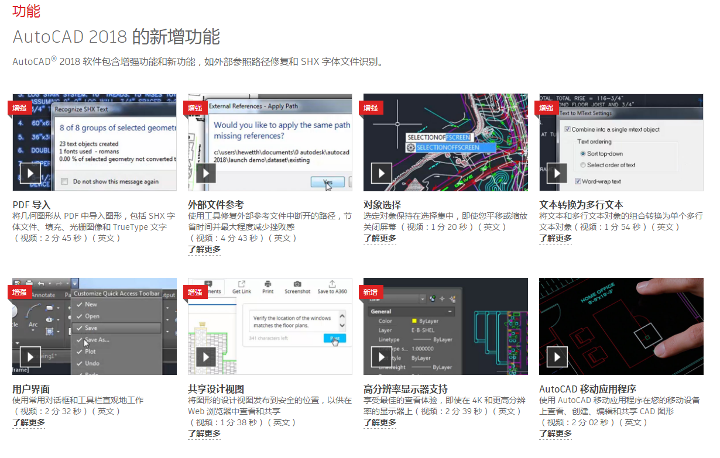This screenshot has height=458, width=720.
Task: Play the 对象选择 video
Action: (x=382, y=173)
